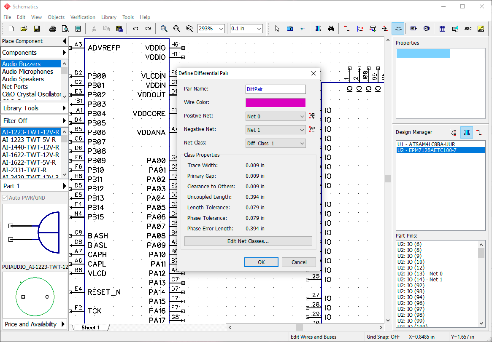Click the magenta Wire Color swatch

276,102
